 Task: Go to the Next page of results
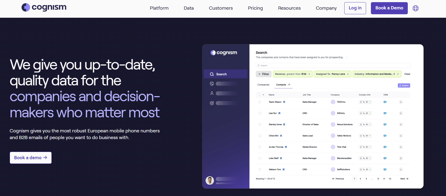click(404, 179)
